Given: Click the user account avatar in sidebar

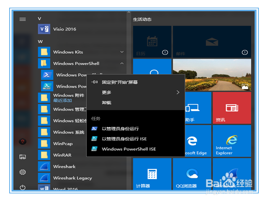Looking at the screenshot, I should 23,142.
